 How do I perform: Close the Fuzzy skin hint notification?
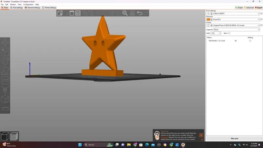pyautogui.click(x=201, y=135)
